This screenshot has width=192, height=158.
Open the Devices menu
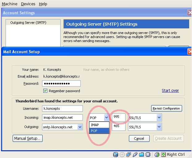click(28, 4)
